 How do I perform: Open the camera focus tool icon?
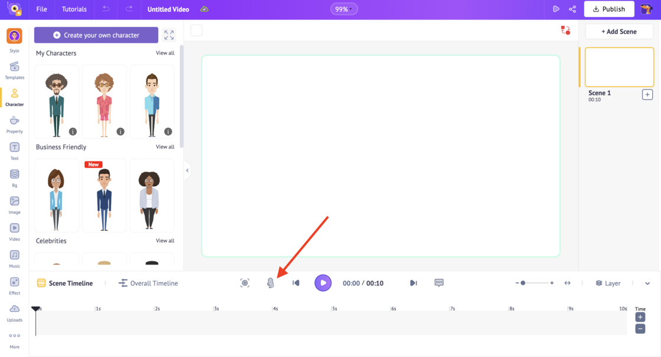245,283
